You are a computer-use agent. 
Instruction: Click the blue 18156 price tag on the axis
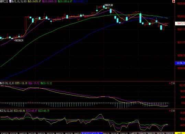[x=180, y=63]
